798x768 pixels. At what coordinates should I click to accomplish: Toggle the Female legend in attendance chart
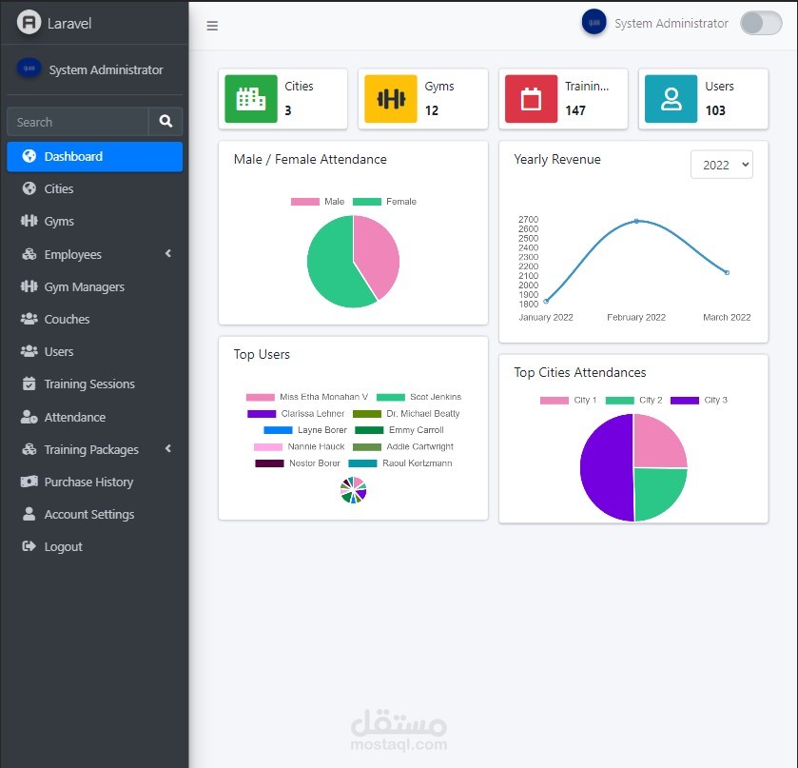[384, 202]
